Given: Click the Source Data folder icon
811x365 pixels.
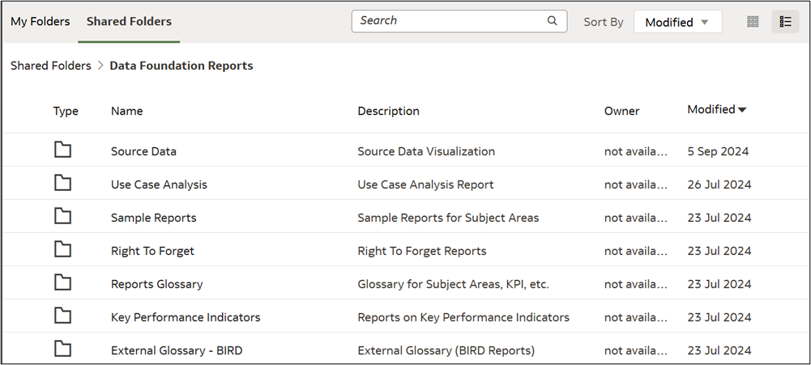Looking at the screenshot, I should pyautogui.click(x=62, y=150).
